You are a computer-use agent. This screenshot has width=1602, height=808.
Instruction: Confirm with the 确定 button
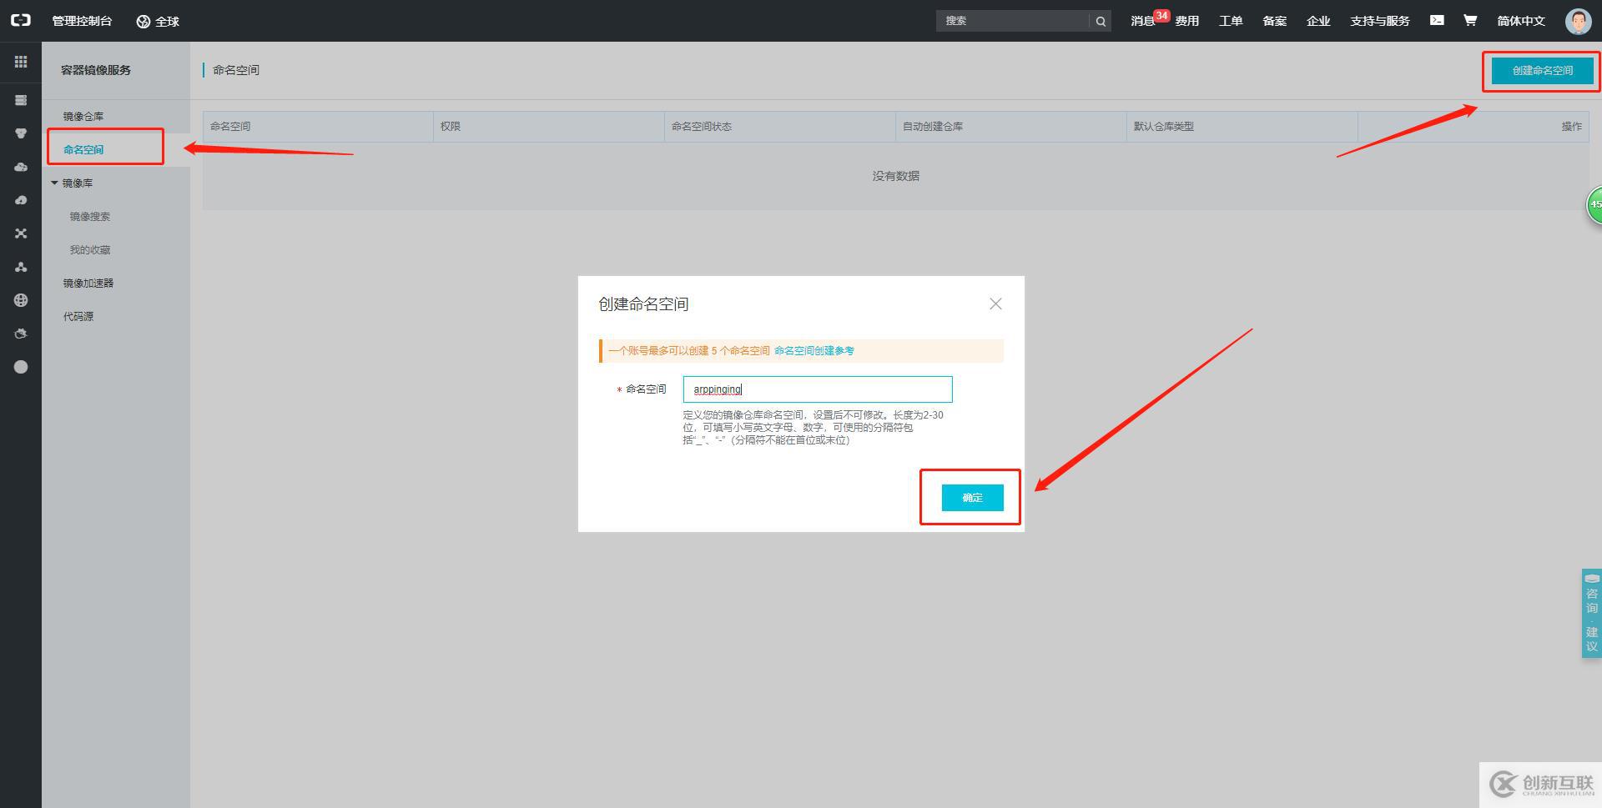pos(972,498)
